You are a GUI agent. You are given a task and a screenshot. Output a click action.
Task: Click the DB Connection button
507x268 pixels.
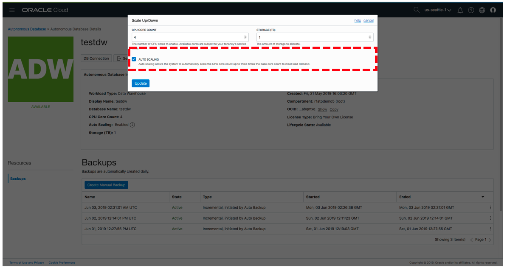96,59
